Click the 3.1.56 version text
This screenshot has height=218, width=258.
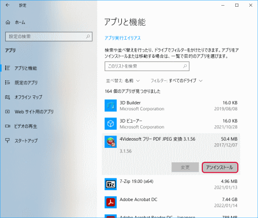pos(126,151)
